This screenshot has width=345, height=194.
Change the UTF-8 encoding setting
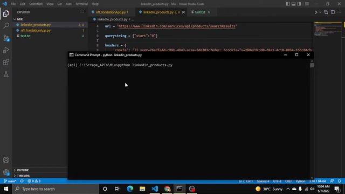[x=277, y=181]
